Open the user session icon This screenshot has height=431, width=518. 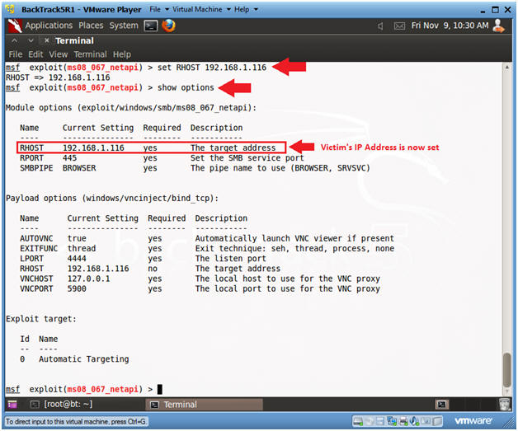pos(498,26)
